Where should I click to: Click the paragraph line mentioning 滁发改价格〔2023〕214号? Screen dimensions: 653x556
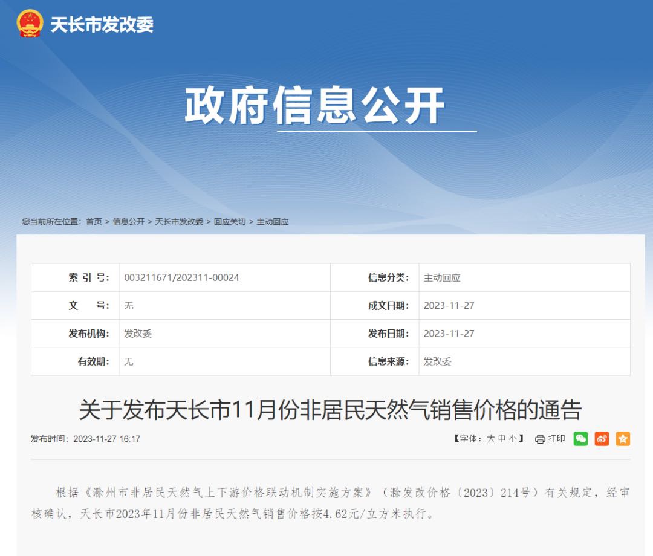342,493
